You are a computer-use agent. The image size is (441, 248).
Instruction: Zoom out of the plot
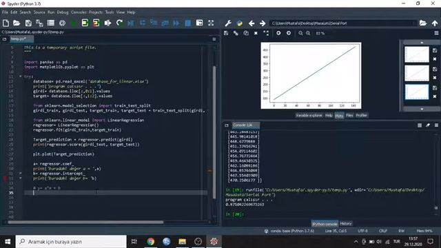300,33
